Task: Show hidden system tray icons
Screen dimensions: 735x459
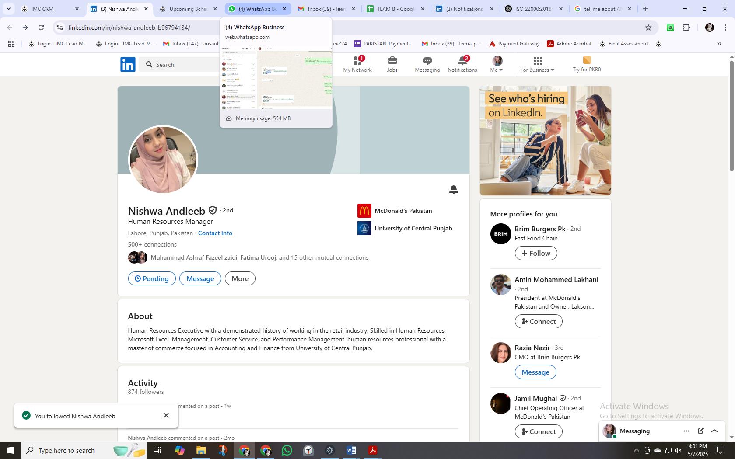Action: coord(636,450)
